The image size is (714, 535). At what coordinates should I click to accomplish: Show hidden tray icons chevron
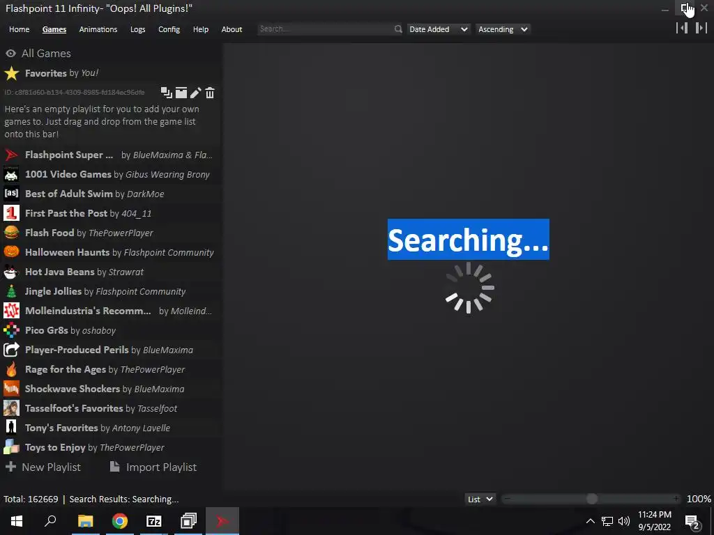(590, 521)
